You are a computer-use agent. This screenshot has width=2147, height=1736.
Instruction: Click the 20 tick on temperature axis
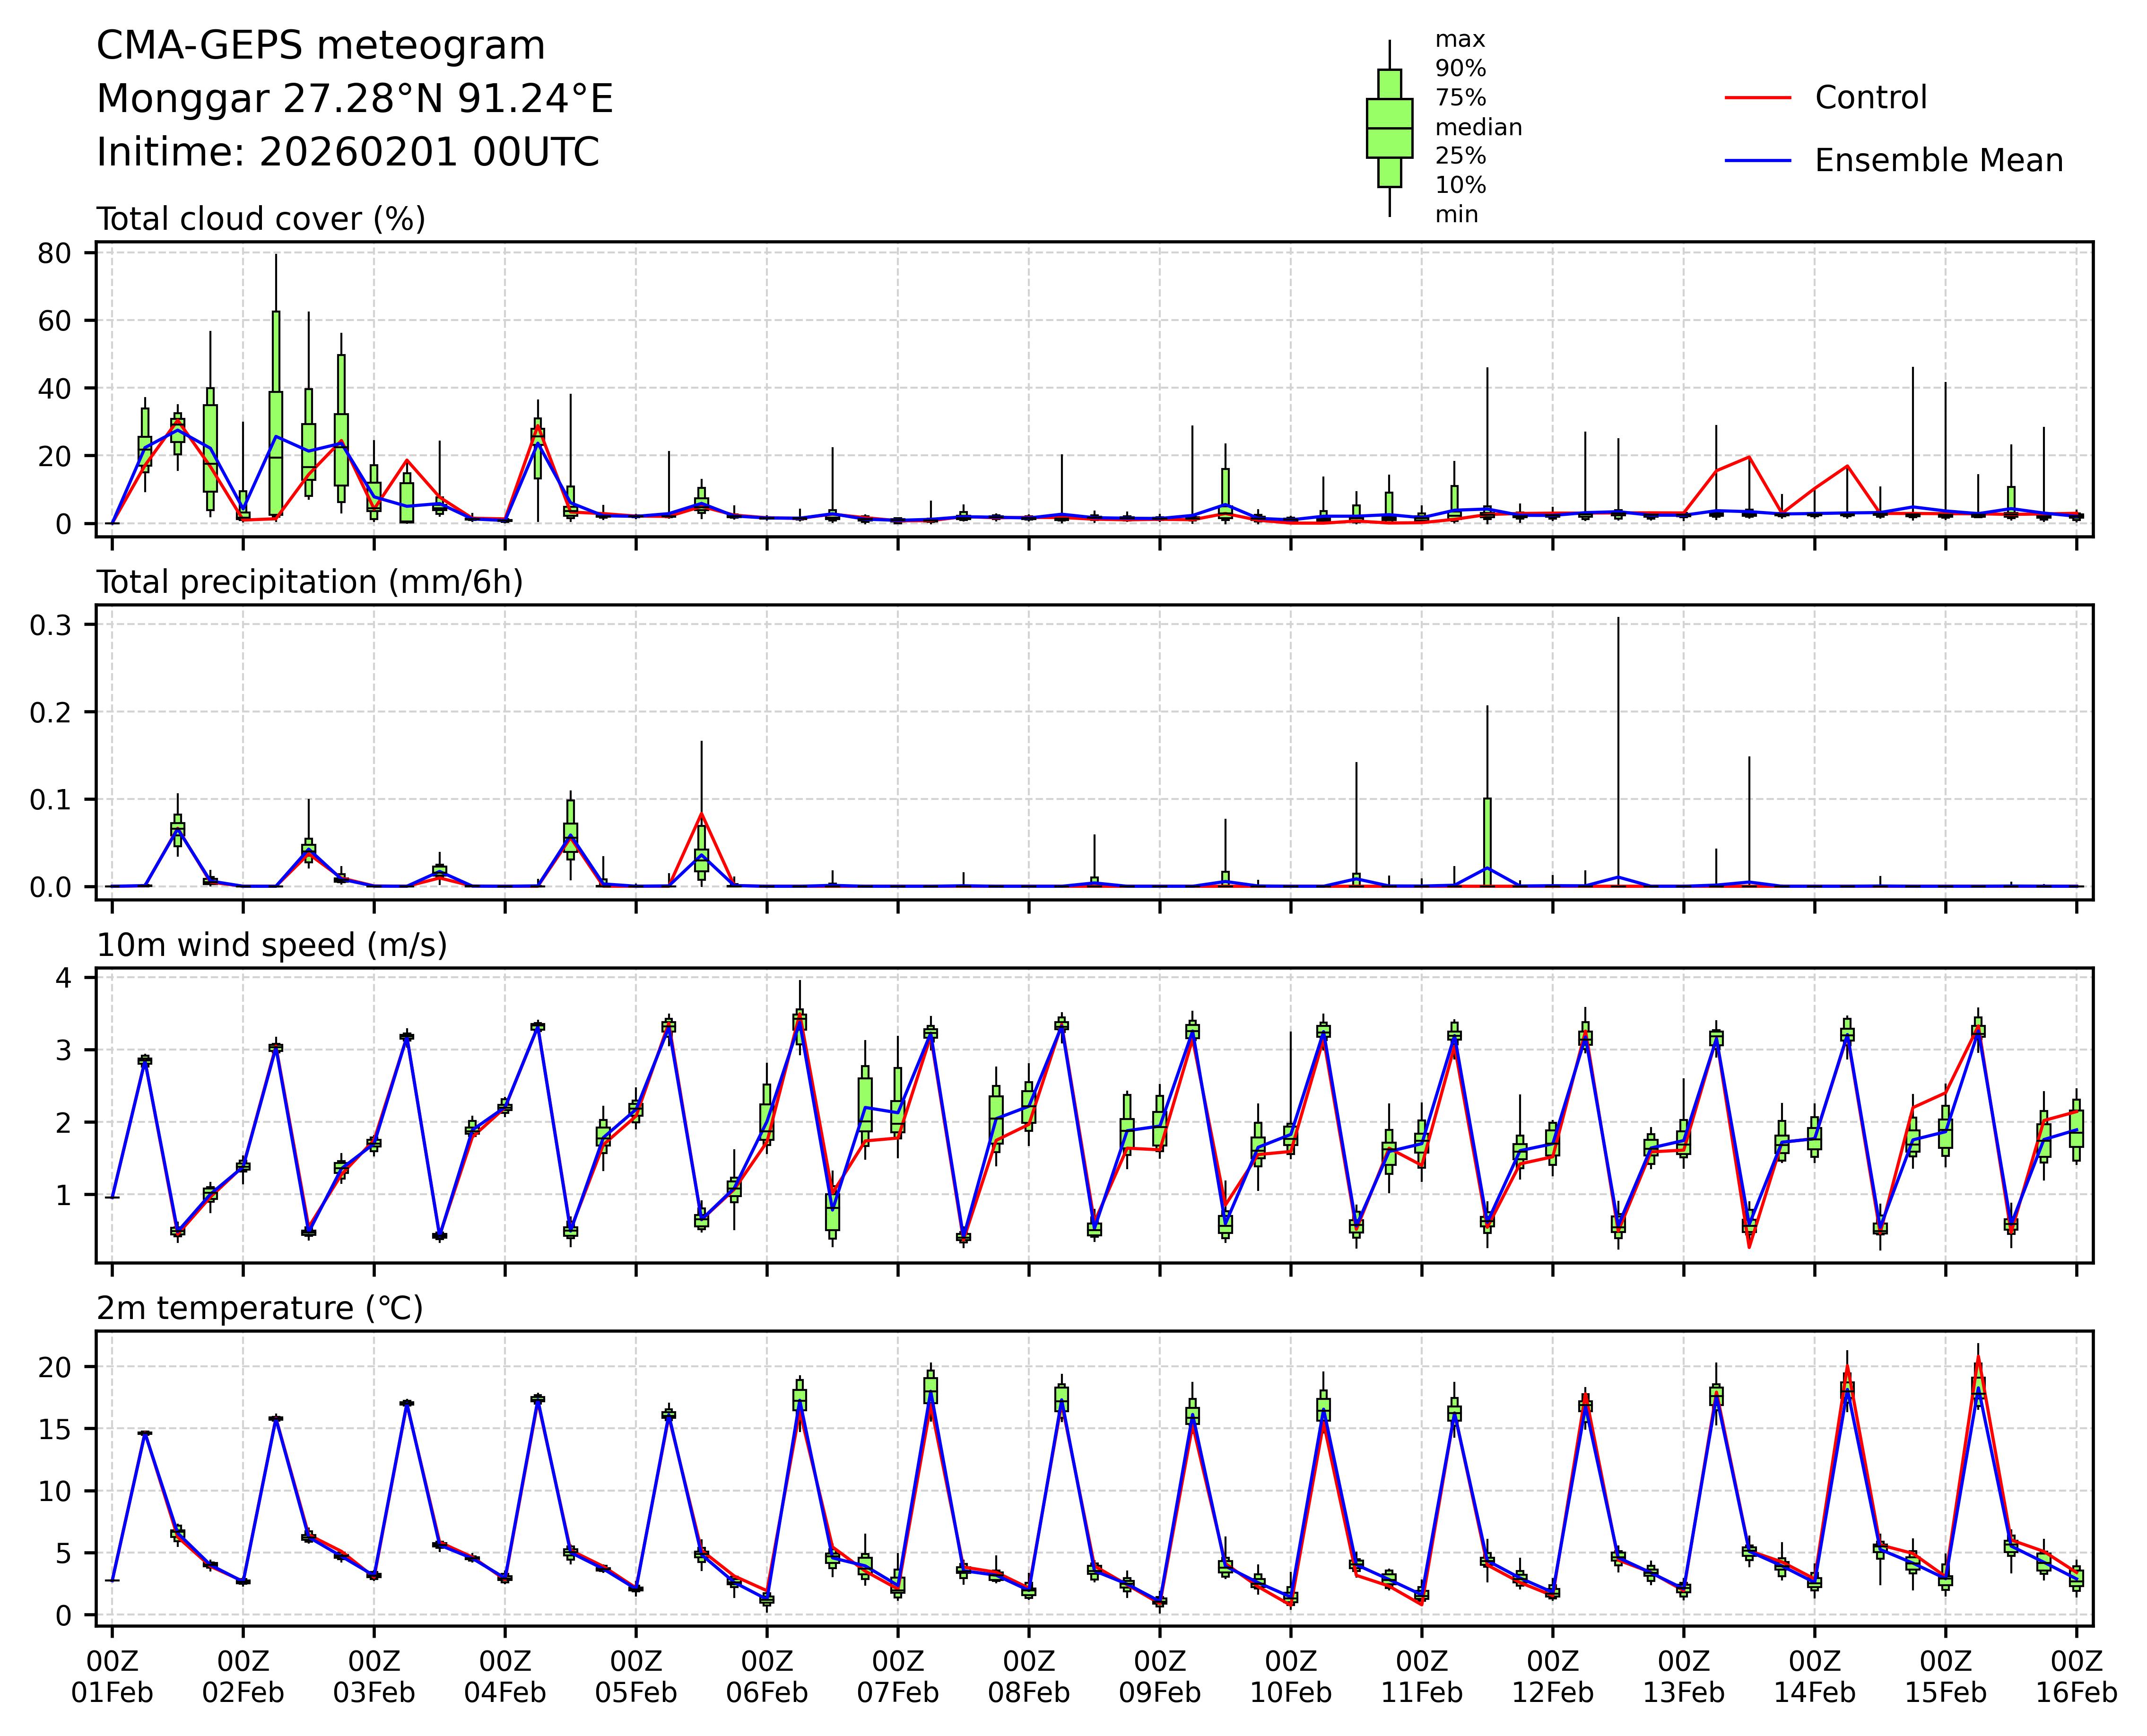pos(54,1367)
